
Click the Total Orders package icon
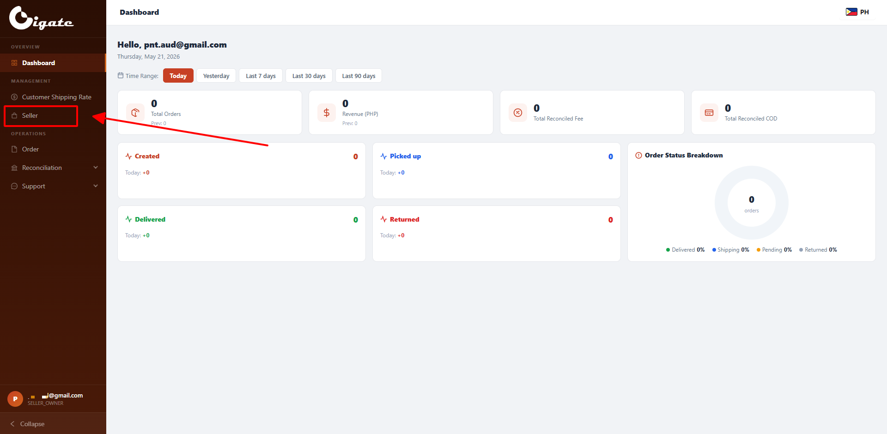click(x=135, y=113)
